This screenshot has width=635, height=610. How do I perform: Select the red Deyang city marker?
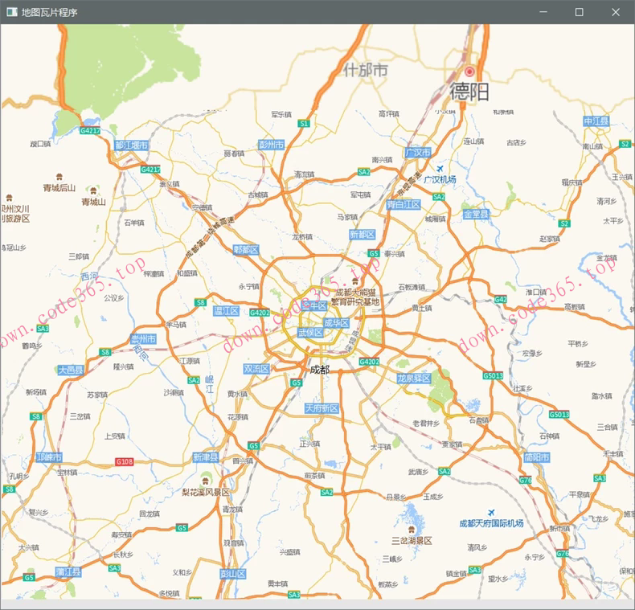click(470, 72)
